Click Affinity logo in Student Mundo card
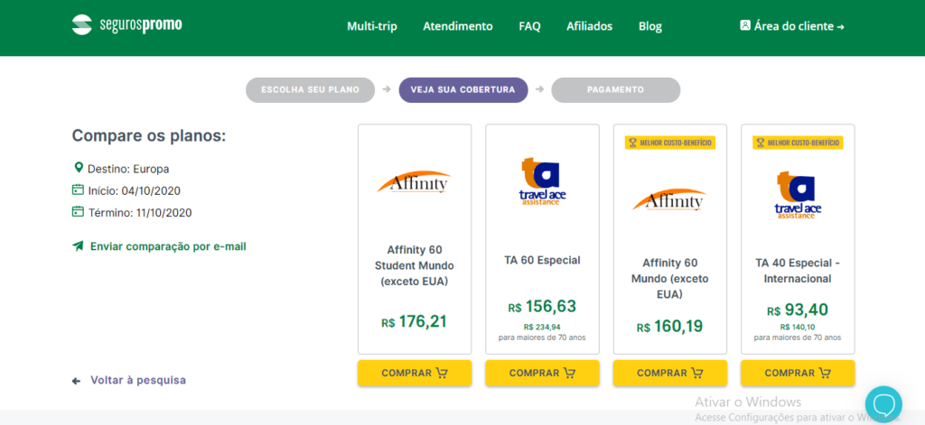 414,182
